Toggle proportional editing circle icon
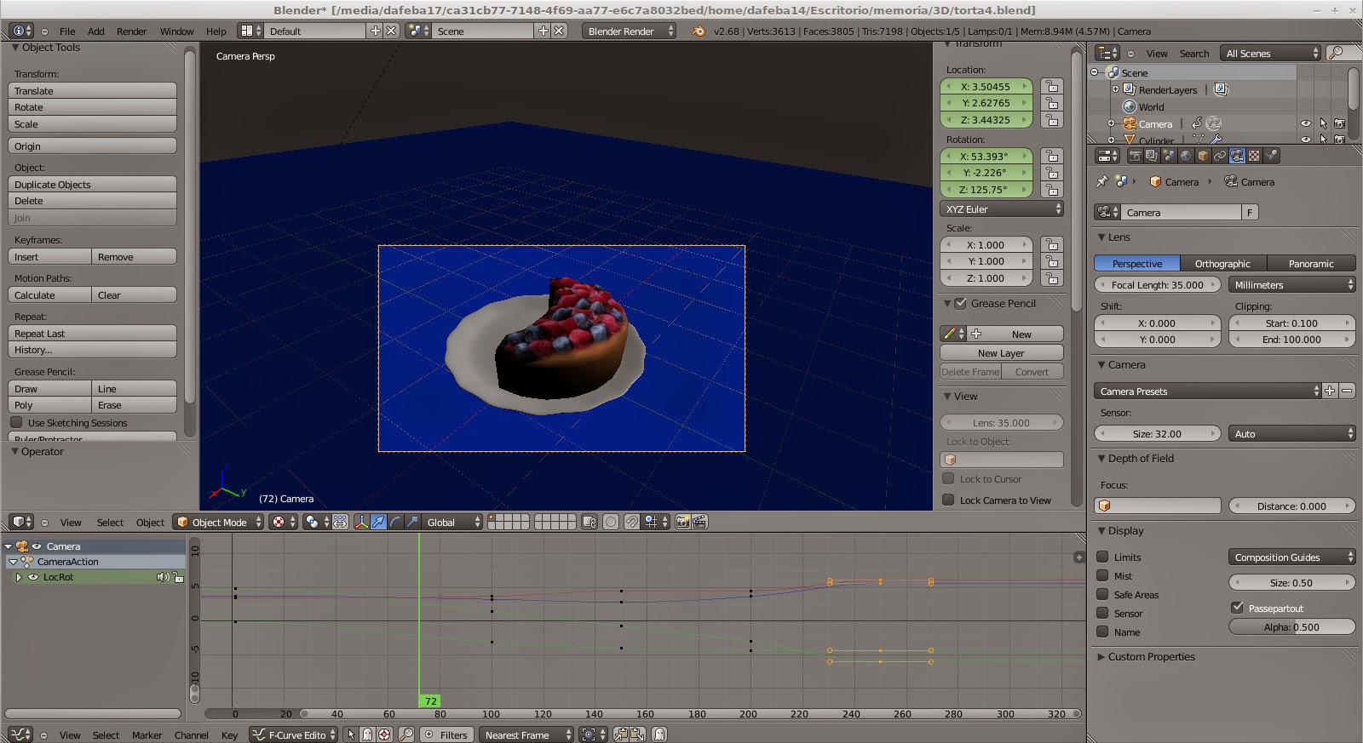1363x743 pixels. 611,523
